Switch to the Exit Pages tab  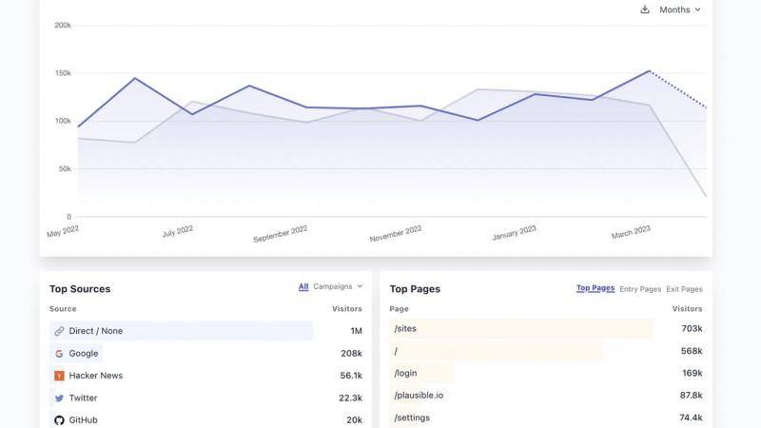coord(684,289)
